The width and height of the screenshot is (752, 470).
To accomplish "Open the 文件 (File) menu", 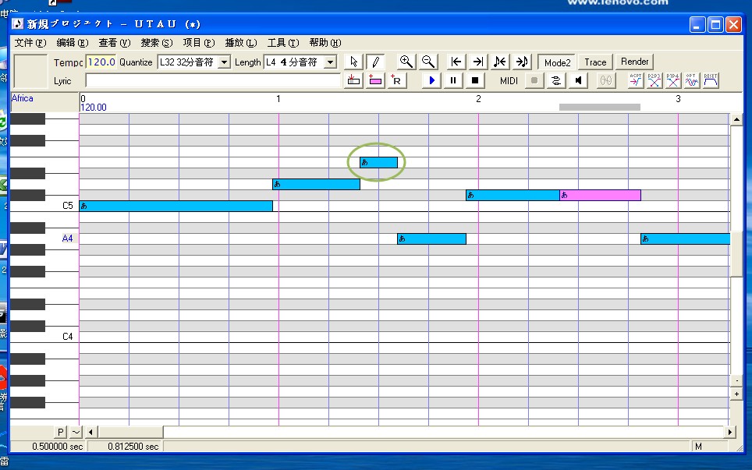I will point(30,43).
